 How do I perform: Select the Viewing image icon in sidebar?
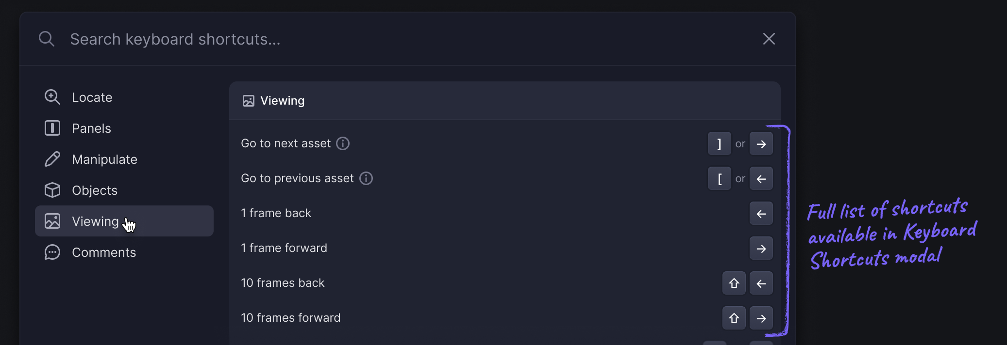point(52,221)
